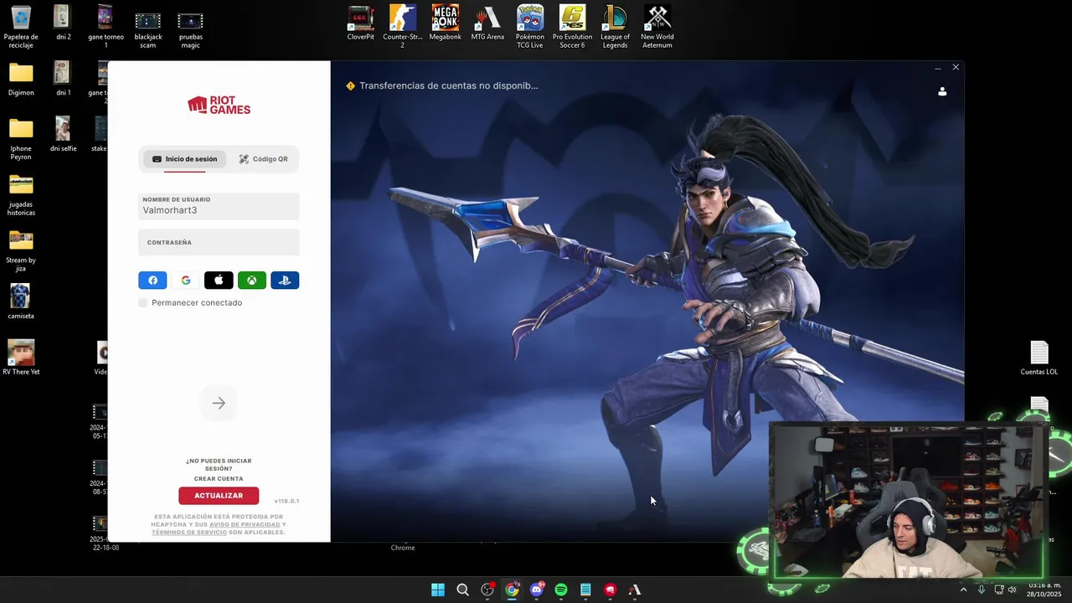This screenshot has height=603, width=1072.
Task: Select gane torneo 1 desktop file
Action: click(106, 27)
